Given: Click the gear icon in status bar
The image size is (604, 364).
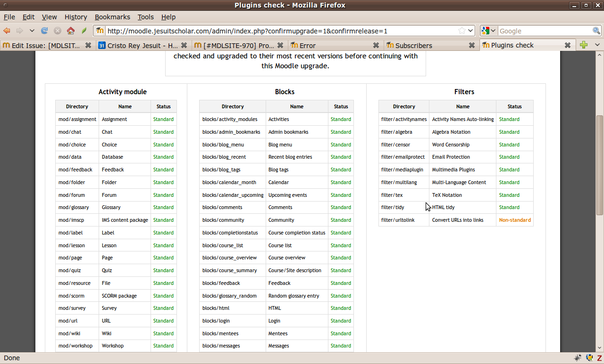Looking at the screenshot, I should click(x=578, y=358).
